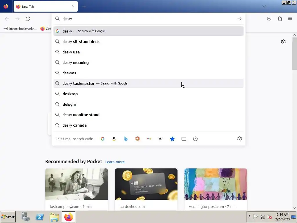297x223 pixels.
Task: Open Windows Start menu
Action: (8, 217)
